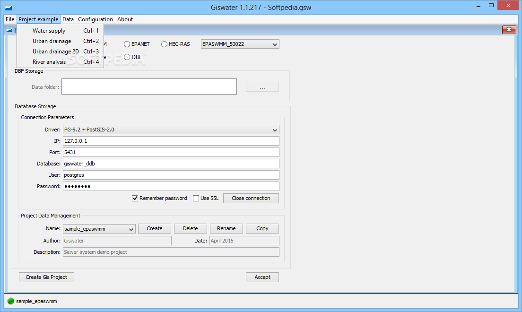522x312 pixels.
Task: Click Create Gis Project button
Action: [46, 277]
